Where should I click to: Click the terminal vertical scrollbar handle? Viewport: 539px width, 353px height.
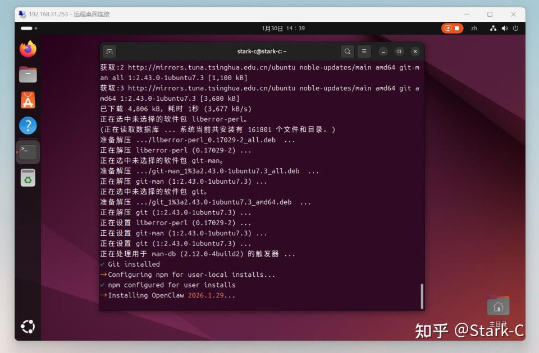(422, 296)
